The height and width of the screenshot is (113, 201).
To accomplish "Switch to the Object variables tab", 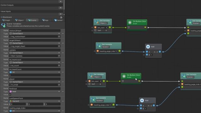I will (x=19, y=20).
